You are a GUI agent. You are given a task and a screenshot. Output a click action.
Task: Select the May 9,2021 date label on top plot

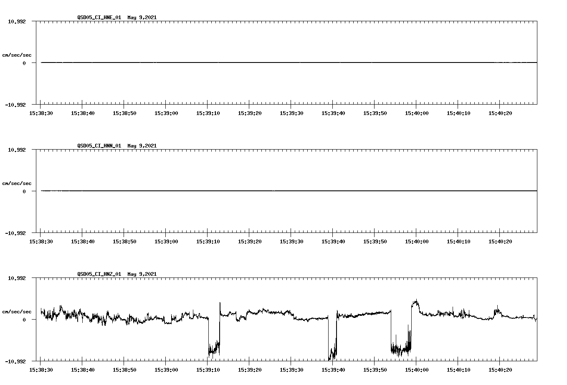click(142, 17)
